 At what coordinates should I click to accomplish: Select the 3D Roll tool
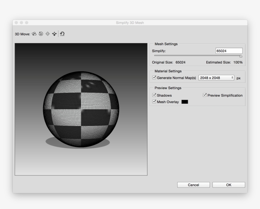click(x=41, y=34)
